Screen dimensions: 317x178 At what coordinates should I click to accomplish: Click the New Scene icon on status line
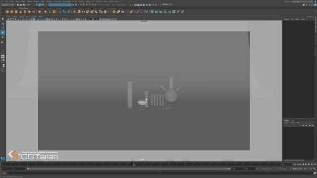pos(18,5)
